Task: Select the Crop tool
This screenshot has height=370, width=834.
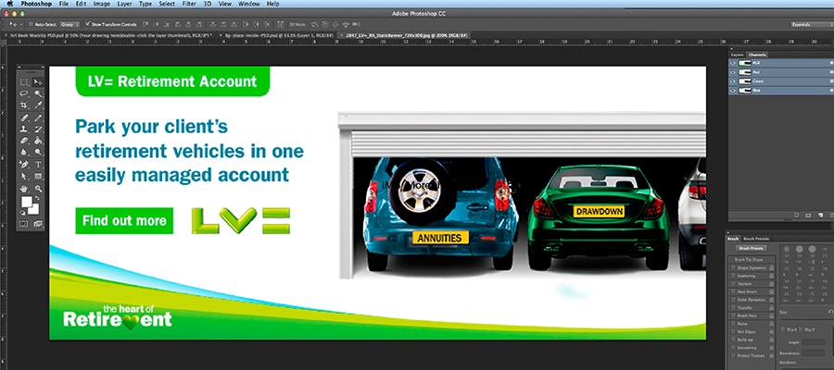Action: coord(24,105)
